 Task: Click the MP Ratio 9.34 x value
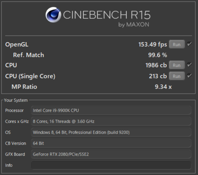coord(163,87)
